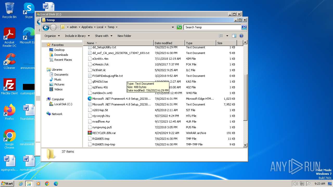Select Desktop in the navigation pane

[x=59, y=50]
